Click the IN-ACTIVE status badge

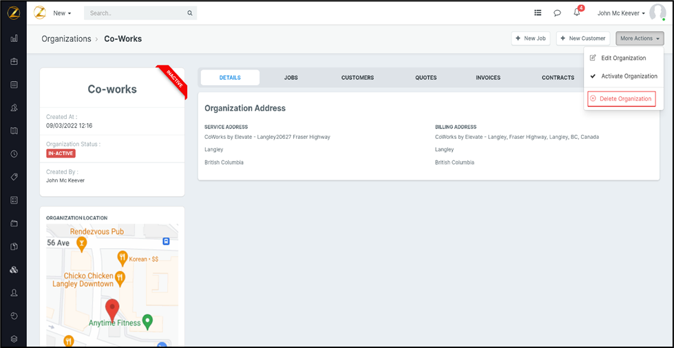click(x=61, y=153)
